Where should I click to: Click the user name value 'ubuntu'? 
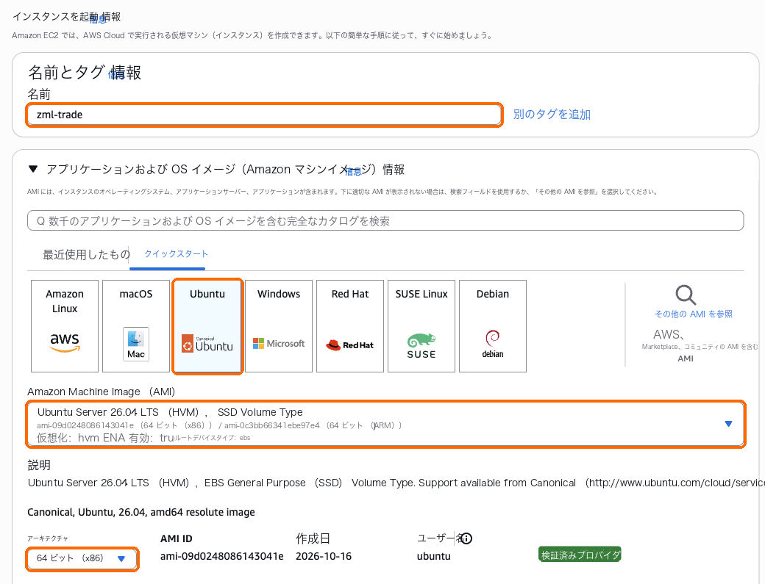434,556
